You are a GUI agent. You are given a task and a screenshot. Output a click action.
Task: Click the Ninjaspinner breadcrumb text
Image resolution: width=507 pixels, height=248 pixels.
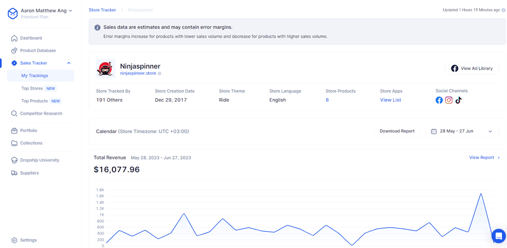pos(141,10)
